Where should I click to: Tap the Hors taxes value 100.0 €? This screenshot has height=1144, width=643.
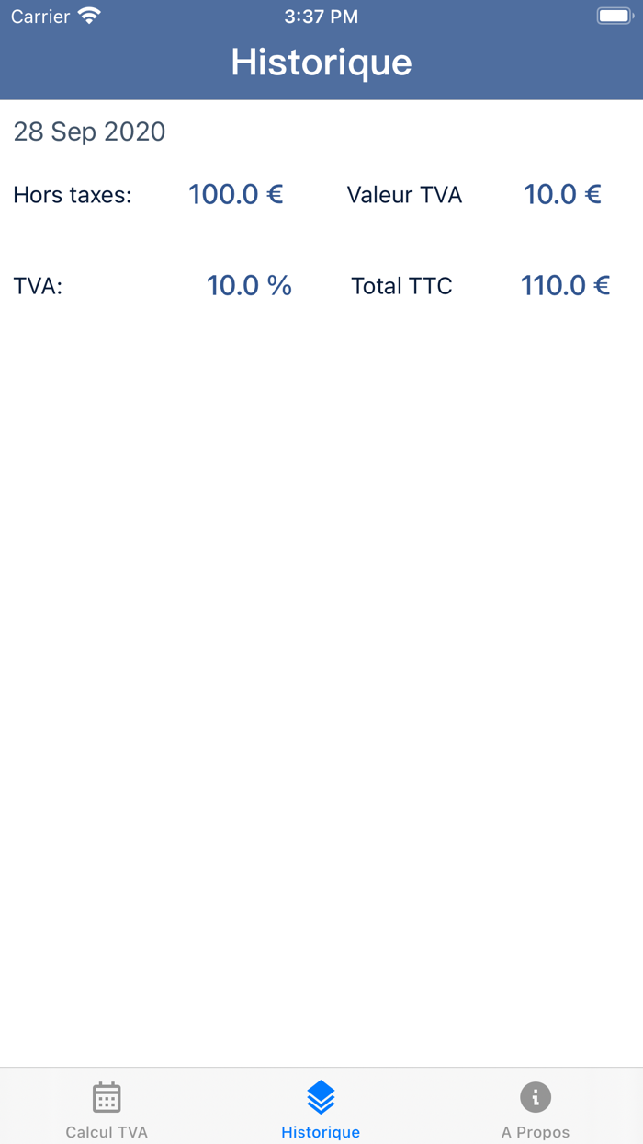pos(236,194)
